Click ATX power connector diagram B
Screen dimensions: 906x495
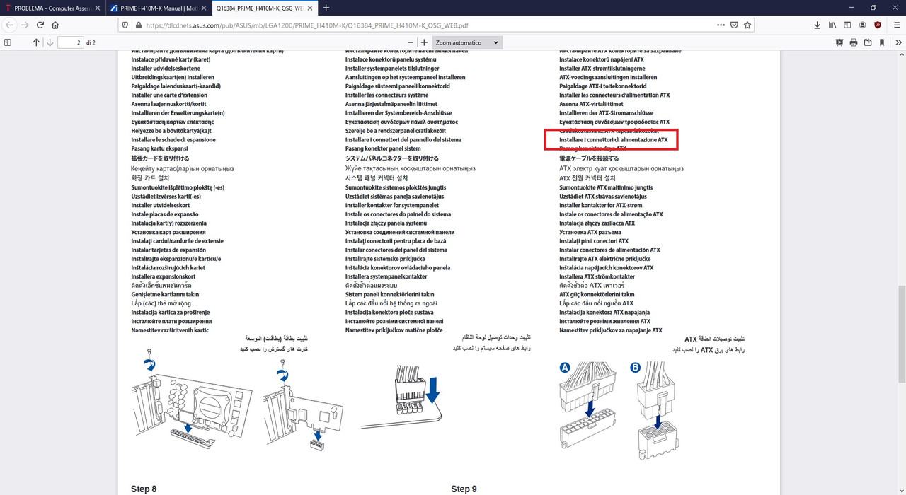tap(657, 410)
